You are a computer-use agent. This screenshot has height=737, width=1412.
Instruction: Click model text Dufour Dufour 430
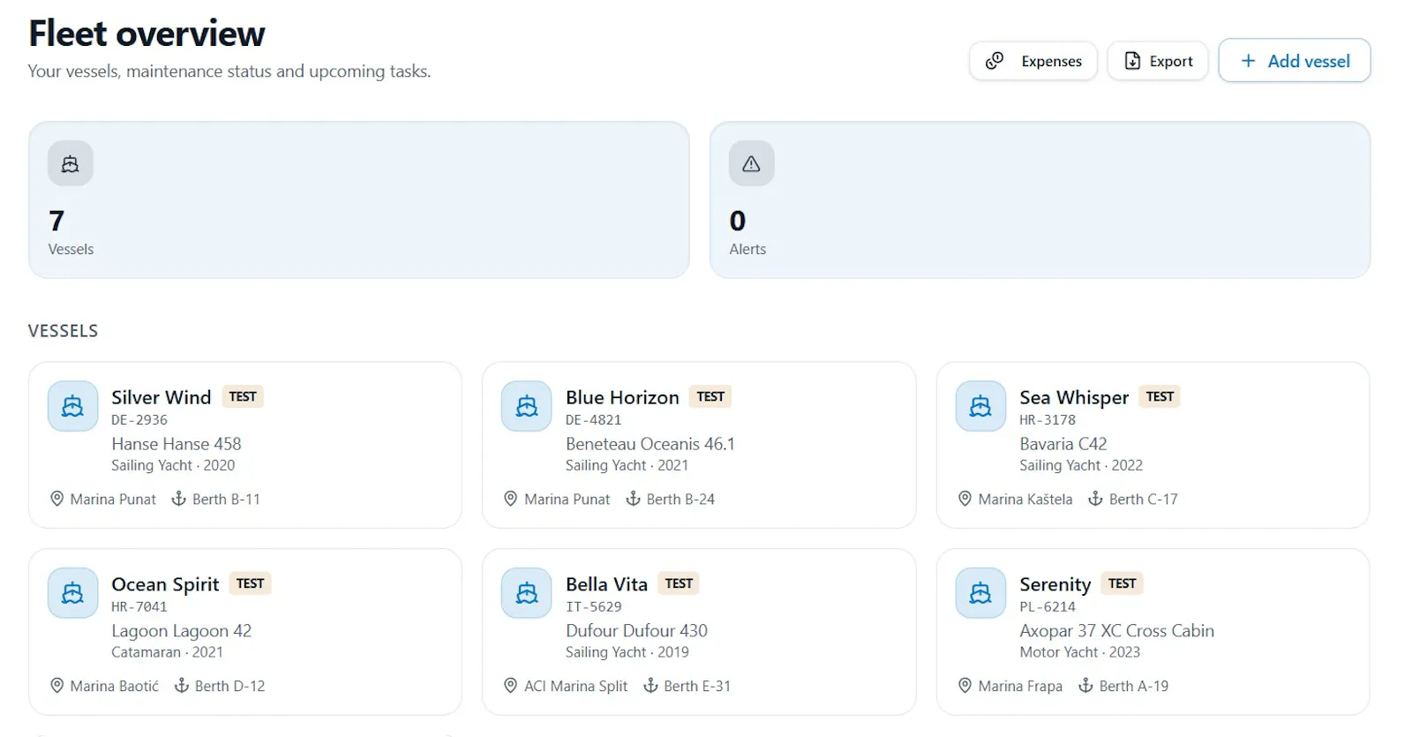pos(636,631)
